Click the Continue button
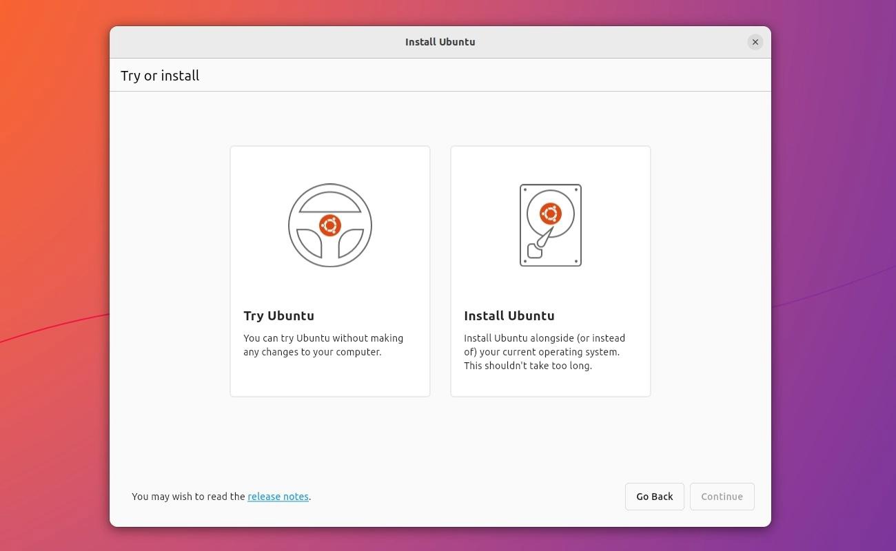This screenshot has height=551, width=896. pos(722,497)
